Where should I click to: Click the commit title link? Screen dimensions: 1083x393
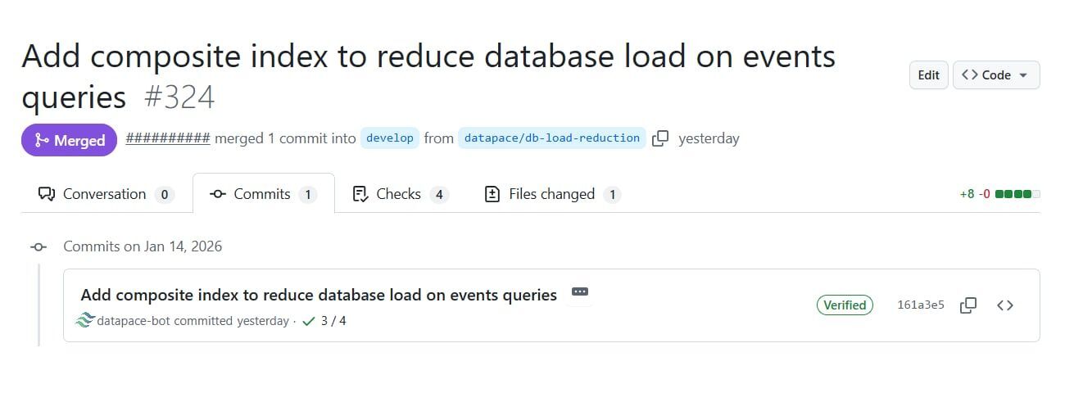click(x=319, y=295)
